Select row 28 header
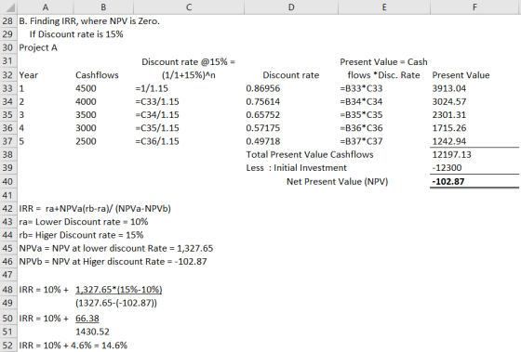The width and height of the screenshot is (521, 352). point(7,21)
